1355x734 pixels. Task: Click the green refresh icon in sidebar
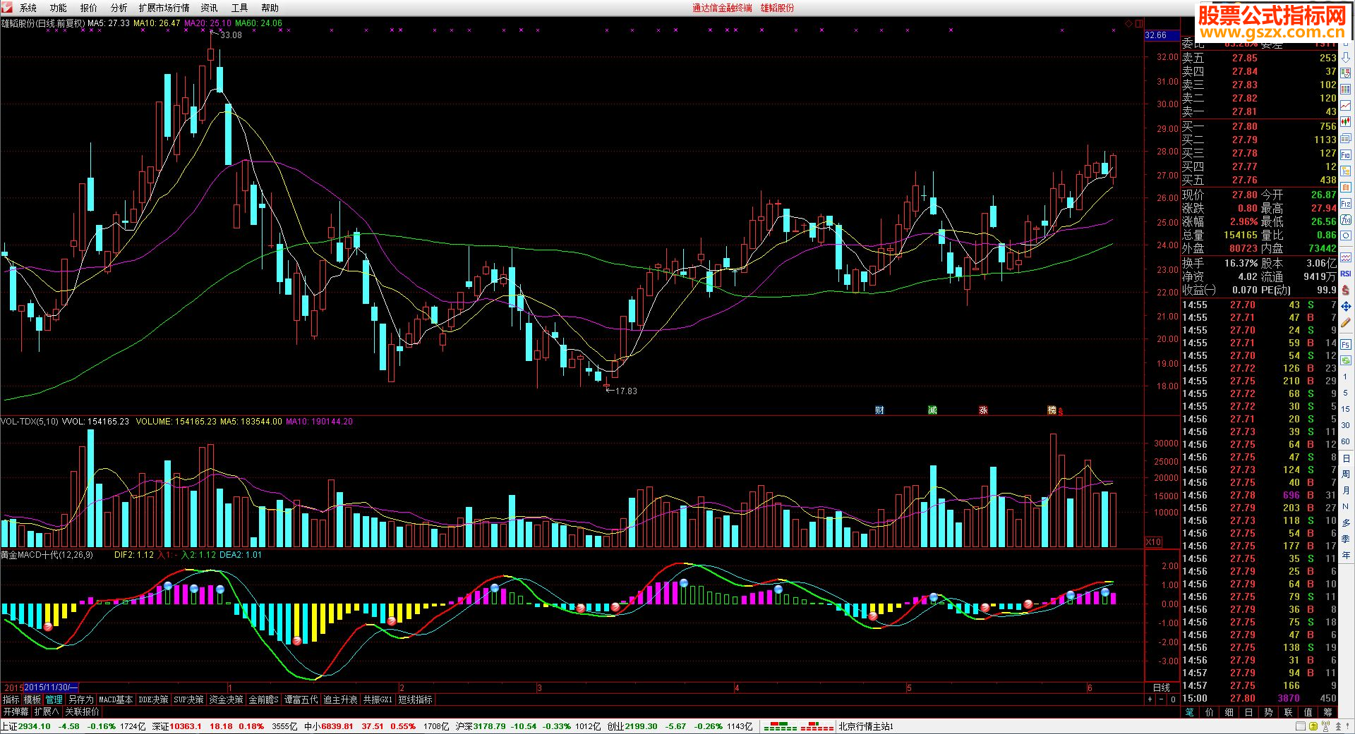pyautogui.click(x=1346, y=361)
